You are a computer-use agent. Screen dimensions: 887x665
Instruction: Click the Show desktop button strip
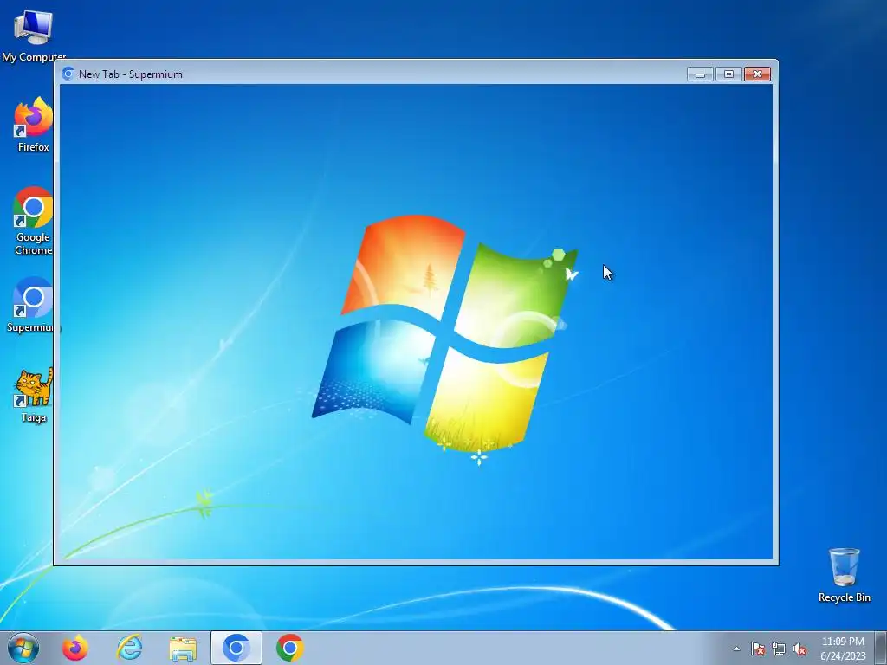pyautogui.click(x=881, y=648)
